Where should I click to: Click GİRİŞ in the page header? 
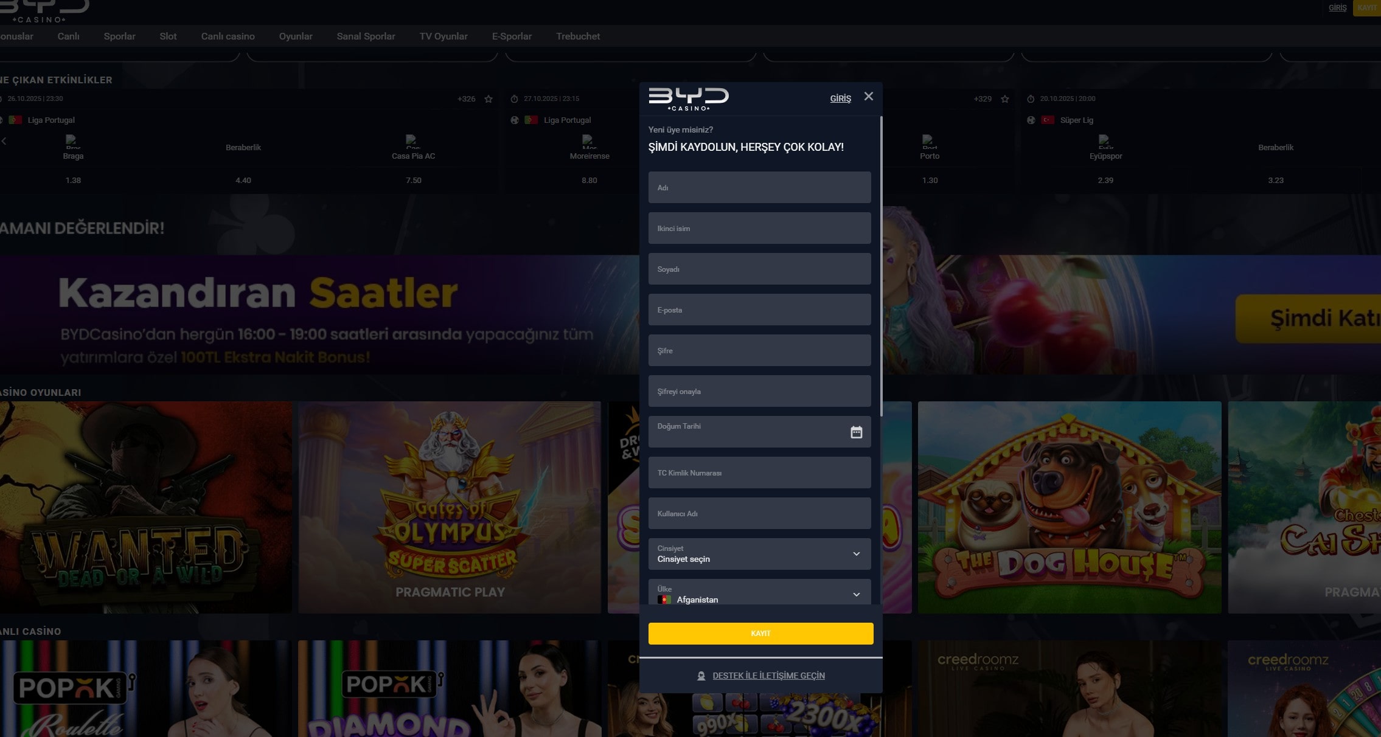pyautogui.click(x=1337, y=8)
